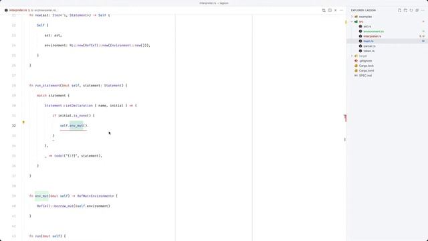This screenshot has width=428, height=241.
Task: Click the New File icon in Explorer header
Action: [399, 11]
